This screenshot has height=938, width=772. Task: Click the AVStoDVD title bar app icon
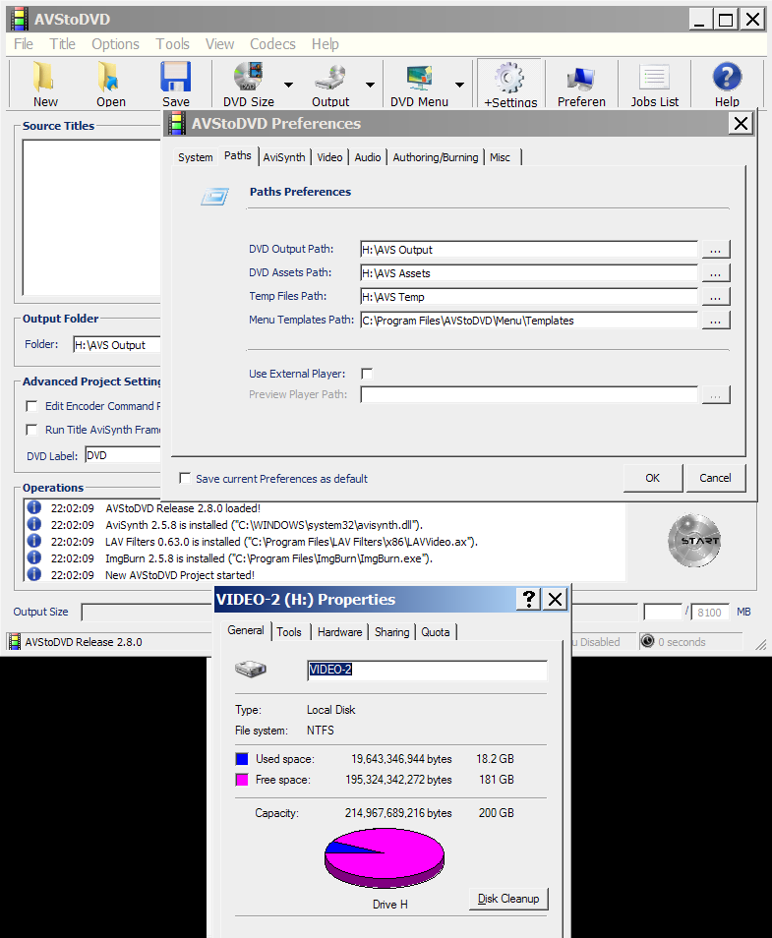[x=20, y=19]
